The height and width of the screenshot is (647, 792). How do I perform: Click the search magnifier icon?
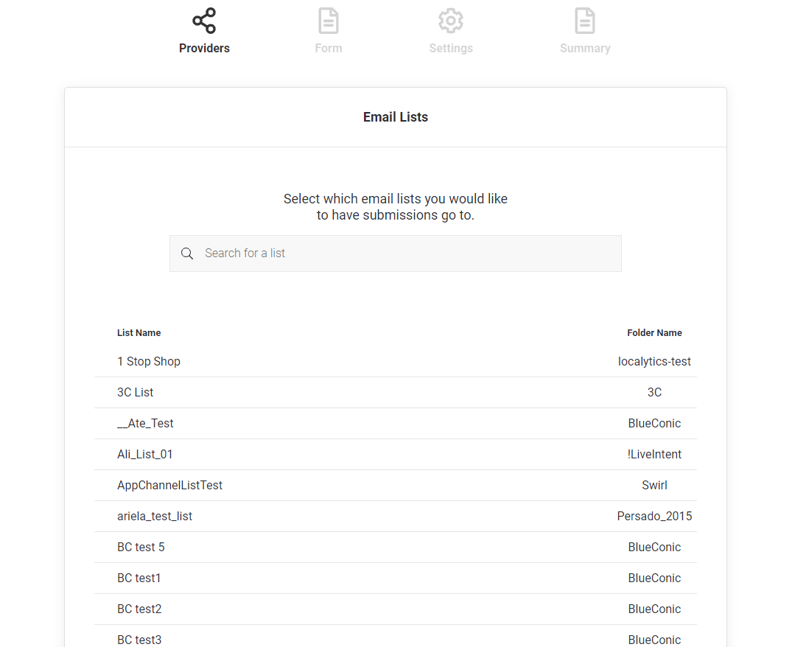[x=187, y=253]
